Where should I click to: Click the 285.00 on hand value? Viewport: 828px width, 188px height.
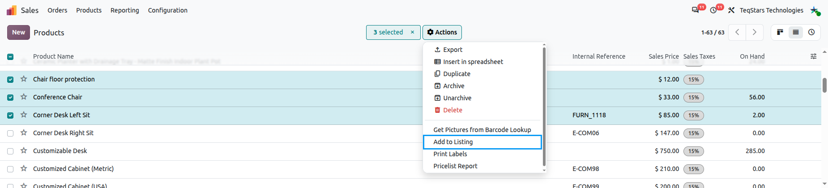[755, 151]
